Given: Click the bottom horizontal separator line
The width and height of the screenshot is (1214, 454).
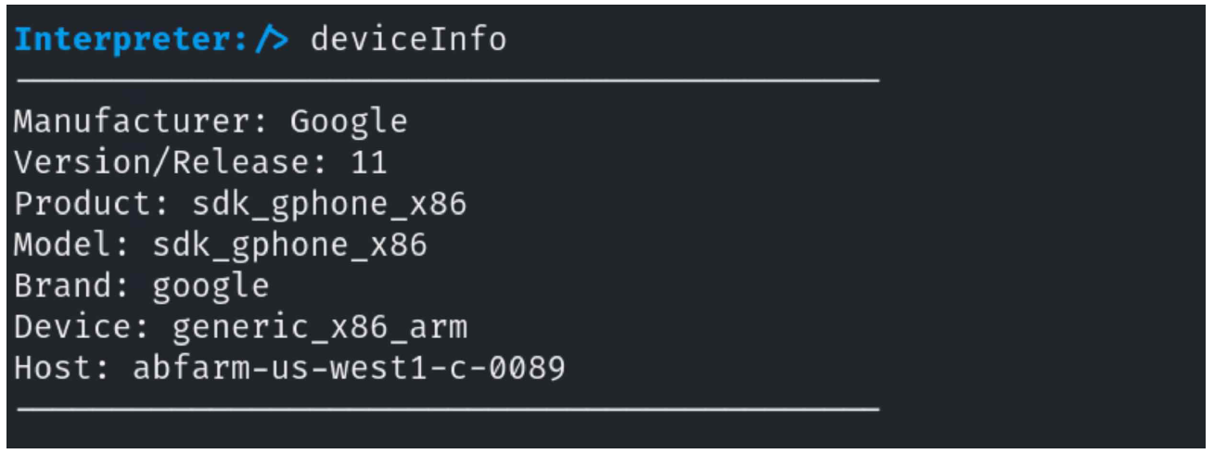Looking at the screenshot, I should tap(447, 408).
